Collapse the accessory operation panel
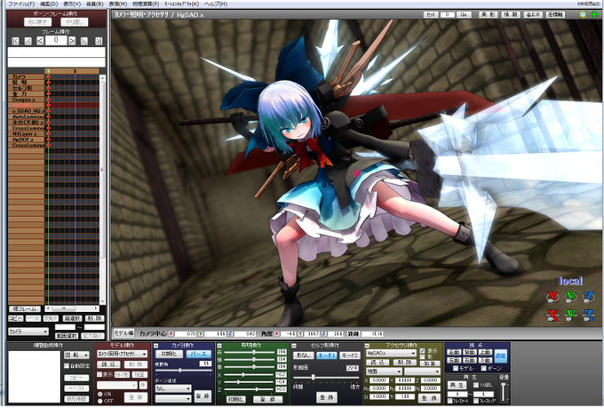The height and width of the screenshot is (408, 604). click(367, 346)
